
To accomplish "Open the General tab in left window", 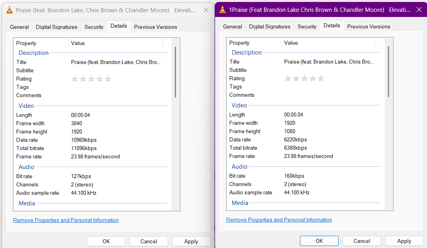I will click(19, 27).
